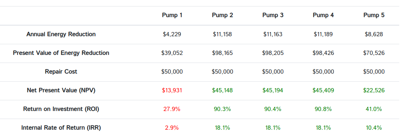400x140 pixels.
Task: Select the Net Present Value (NPV) label
Action: point(61,90)
